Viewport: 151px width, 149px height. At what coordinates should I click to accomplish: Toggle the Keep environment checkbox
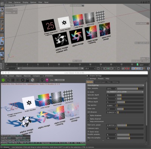88,122
